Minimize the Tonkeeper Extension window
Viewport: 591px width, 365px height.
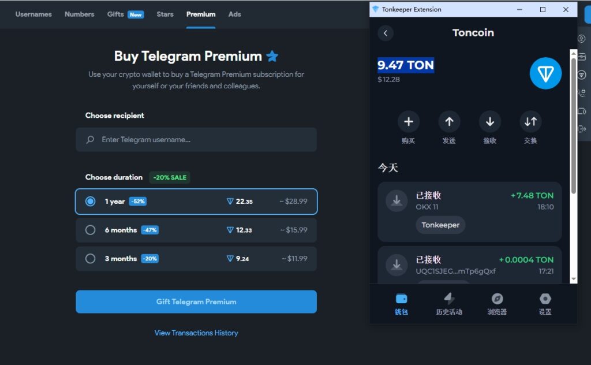click(x=519, y=9)
